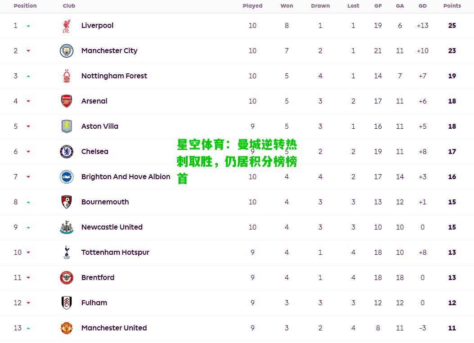Image resolution: width=474 pixels, height=343 pixels.
Task: Sort table by Points column header
Action: (452, 6)
